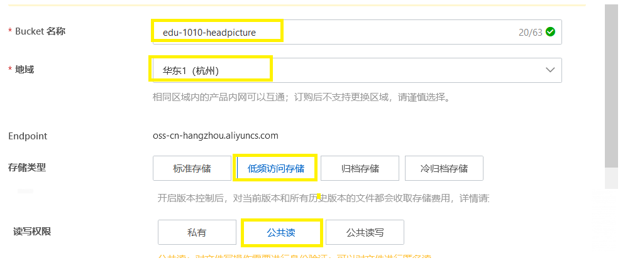Click the 读写权限 label
Viewport: 630px width, 268px height.
(32, 232)
